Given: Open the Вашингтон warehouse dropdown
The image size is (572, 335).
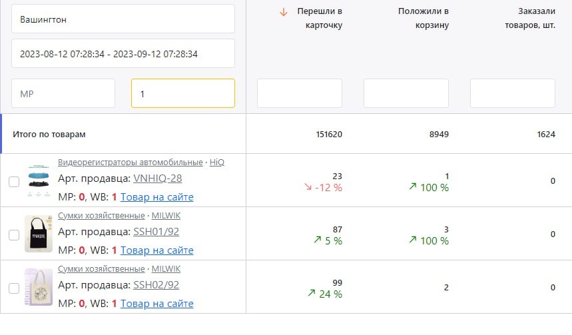Looking at the screenshot, I should click(123, 19).
